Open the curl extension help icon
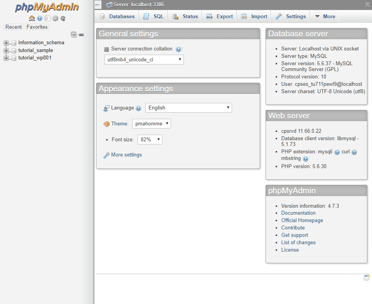 [x=354, y=152]
